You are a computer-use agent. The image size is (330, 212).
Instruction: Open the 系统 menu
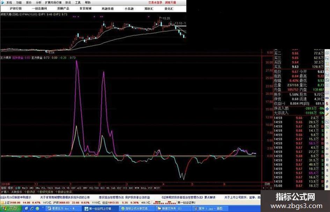9,2
